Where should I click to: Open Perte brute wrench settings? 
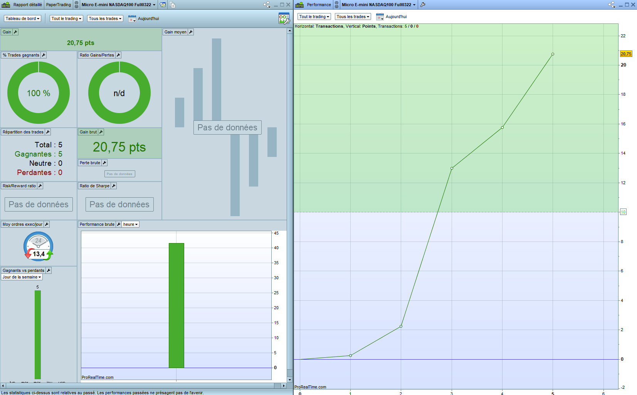click(104, 163)
